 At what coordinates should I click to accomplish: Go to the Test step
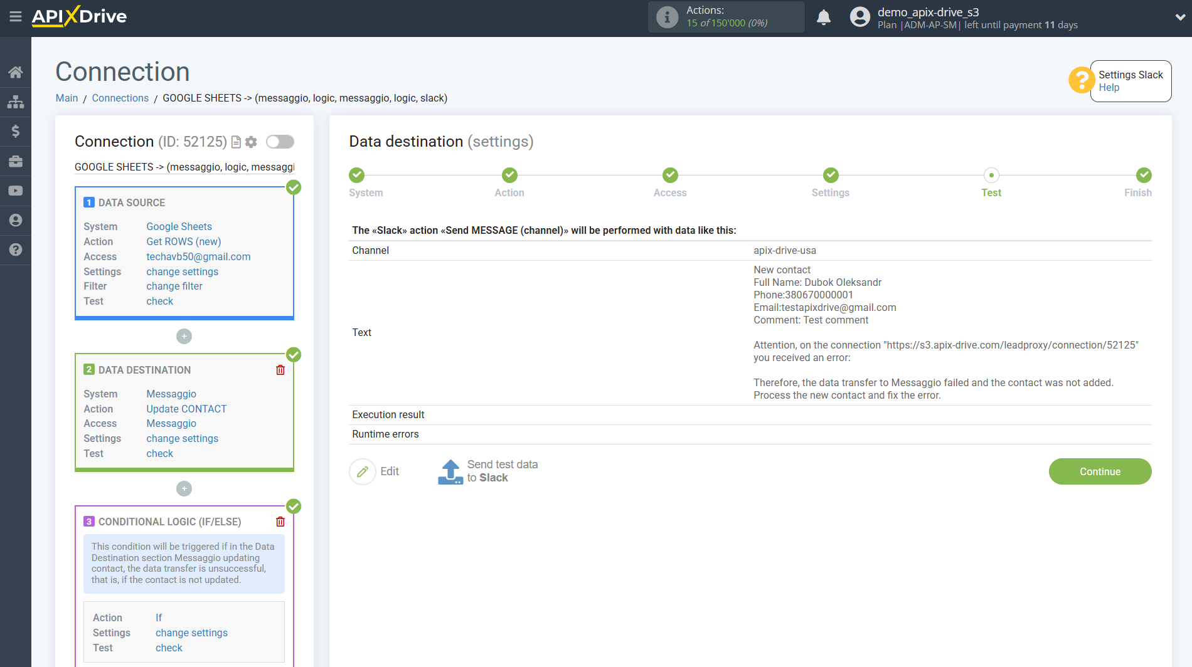click(x=991, y=175)
